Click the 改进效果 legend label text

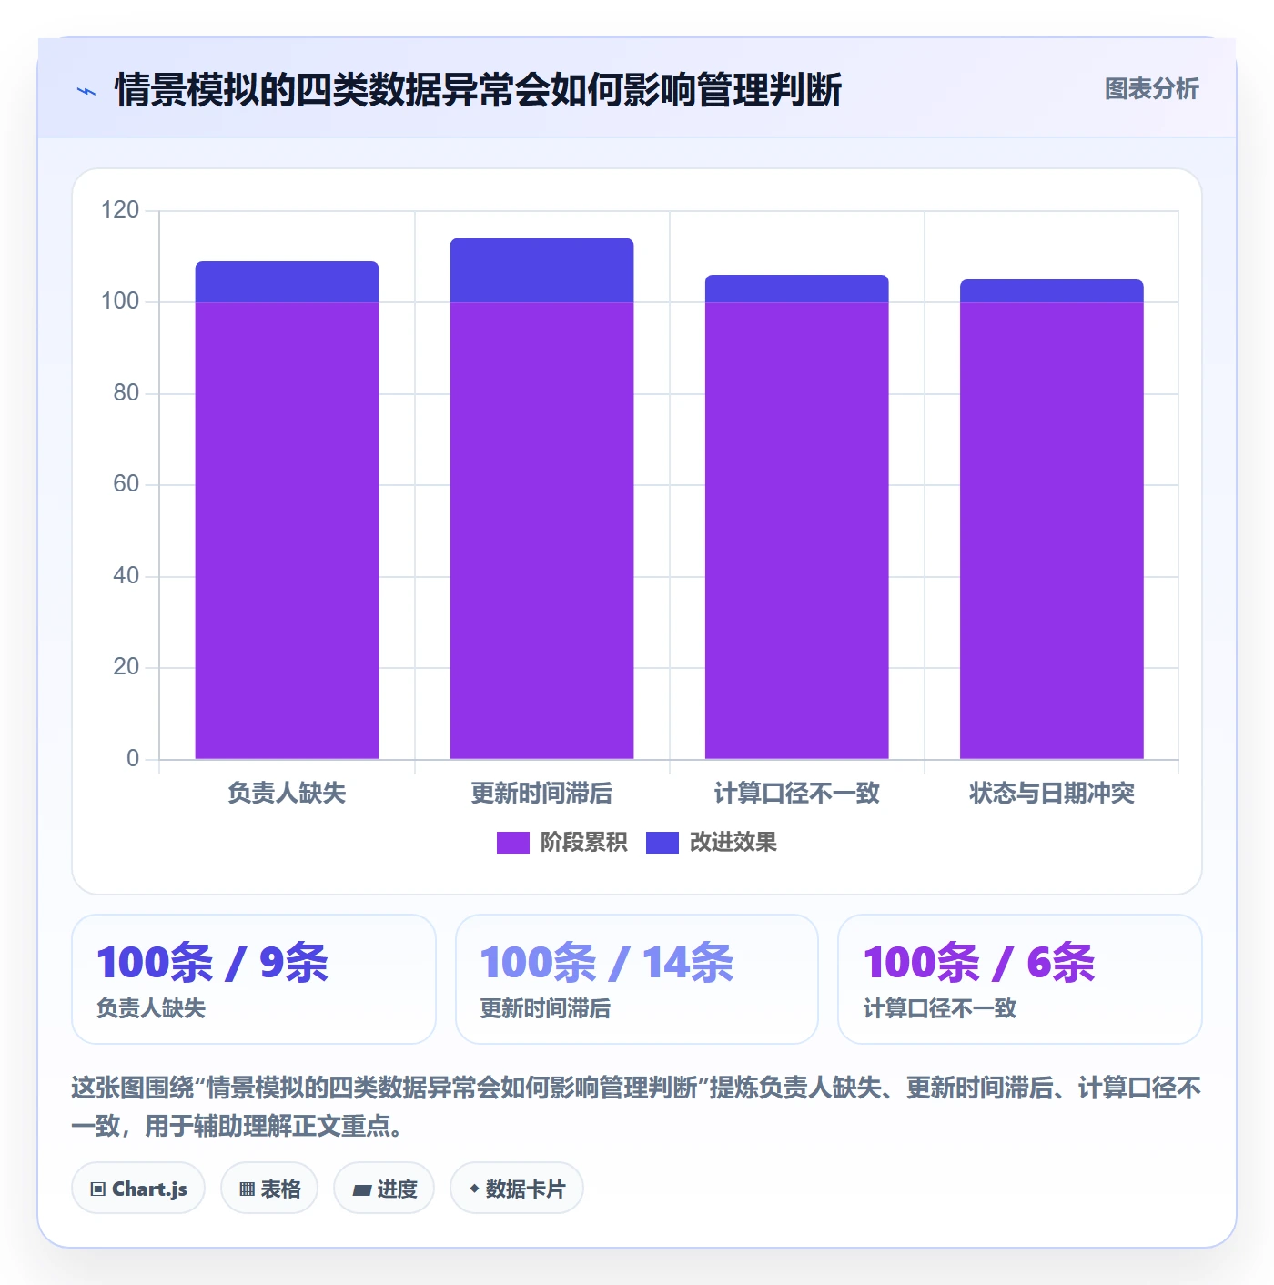[x=733, y=843]
